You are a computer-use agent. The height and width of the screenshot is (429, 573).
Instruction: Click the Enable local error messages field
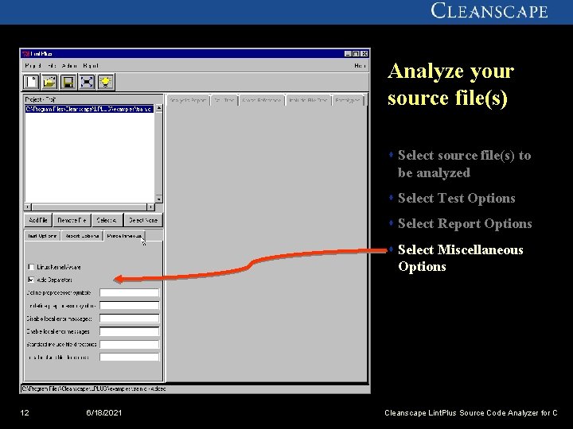130,331
